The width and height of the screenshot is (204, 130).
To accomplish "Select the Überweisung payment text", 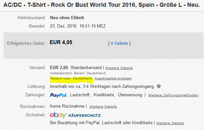I will pyautogui.click(x=130, y=95).
